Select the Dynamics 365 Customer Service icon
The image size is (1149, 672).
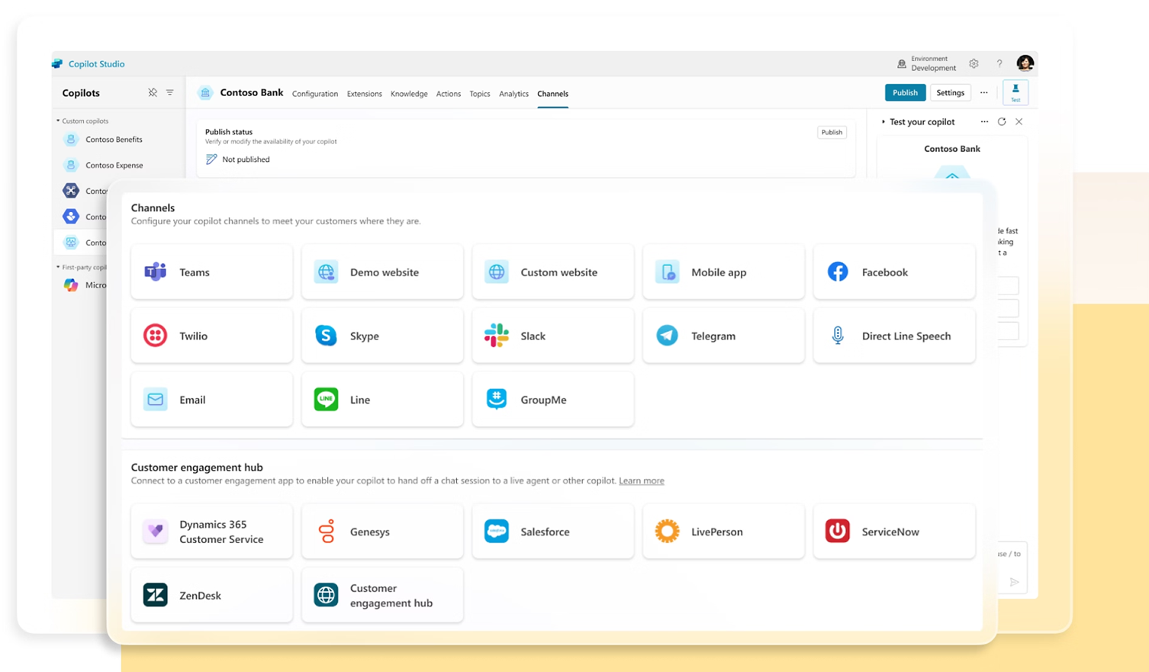tap(156, 531)
